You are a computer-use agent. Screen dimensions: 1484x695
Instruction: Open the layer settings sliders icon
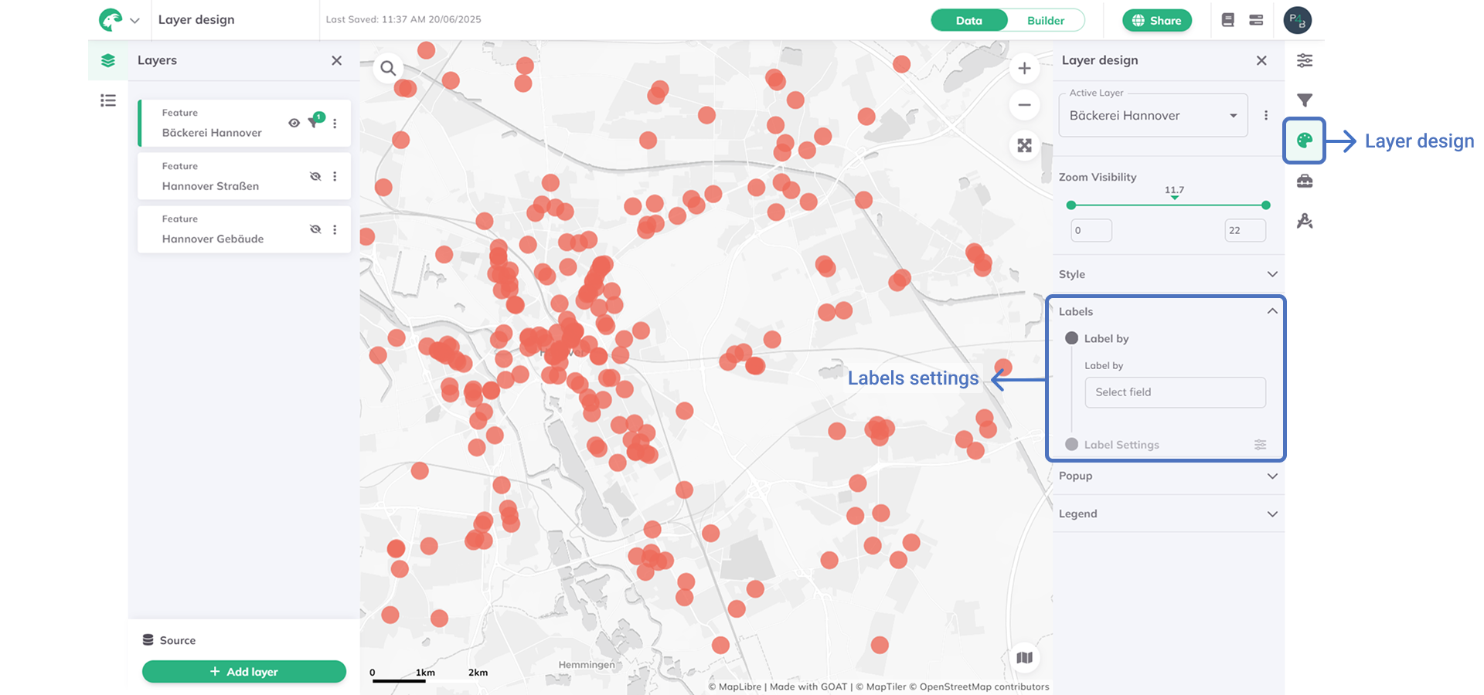(x=1305, y=60)
